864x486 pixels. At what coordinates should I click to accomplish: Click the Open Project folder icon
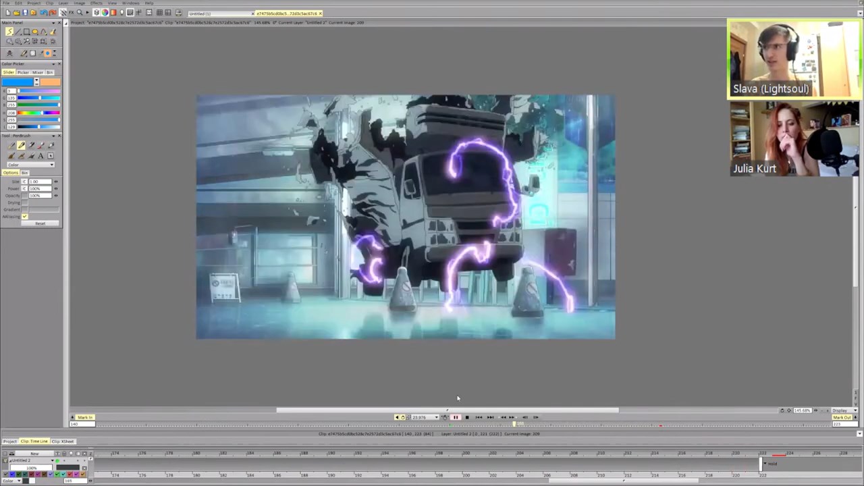(x=16, y=13)
